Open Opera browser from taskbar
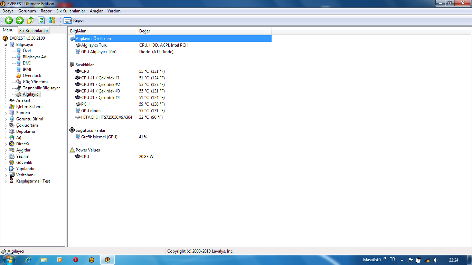The width and height of the screenshot is (472, 265). pyautogui.click(x=76, y=260)
